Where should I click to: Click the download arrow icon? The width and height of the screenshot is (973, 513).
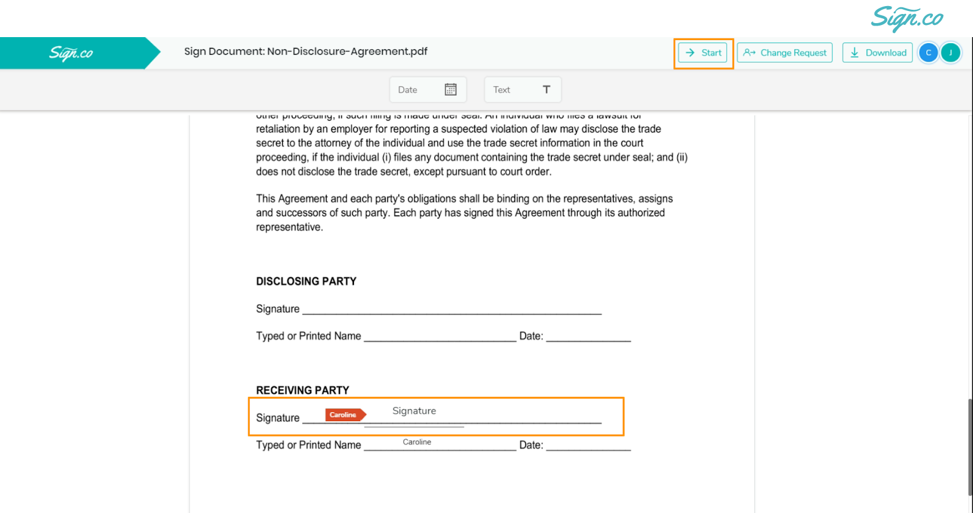(854, 53)
